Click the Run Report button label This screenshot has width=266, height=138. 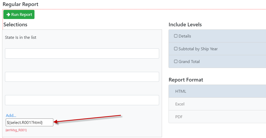[x=22, y=15]
